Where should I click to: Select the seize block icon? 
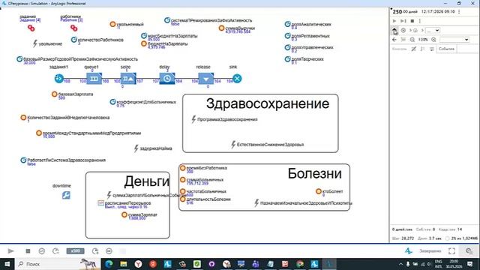pos(128,79)
